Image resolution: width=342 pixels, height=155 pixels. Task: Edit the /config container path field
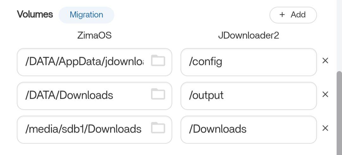(x=248, y=62)
